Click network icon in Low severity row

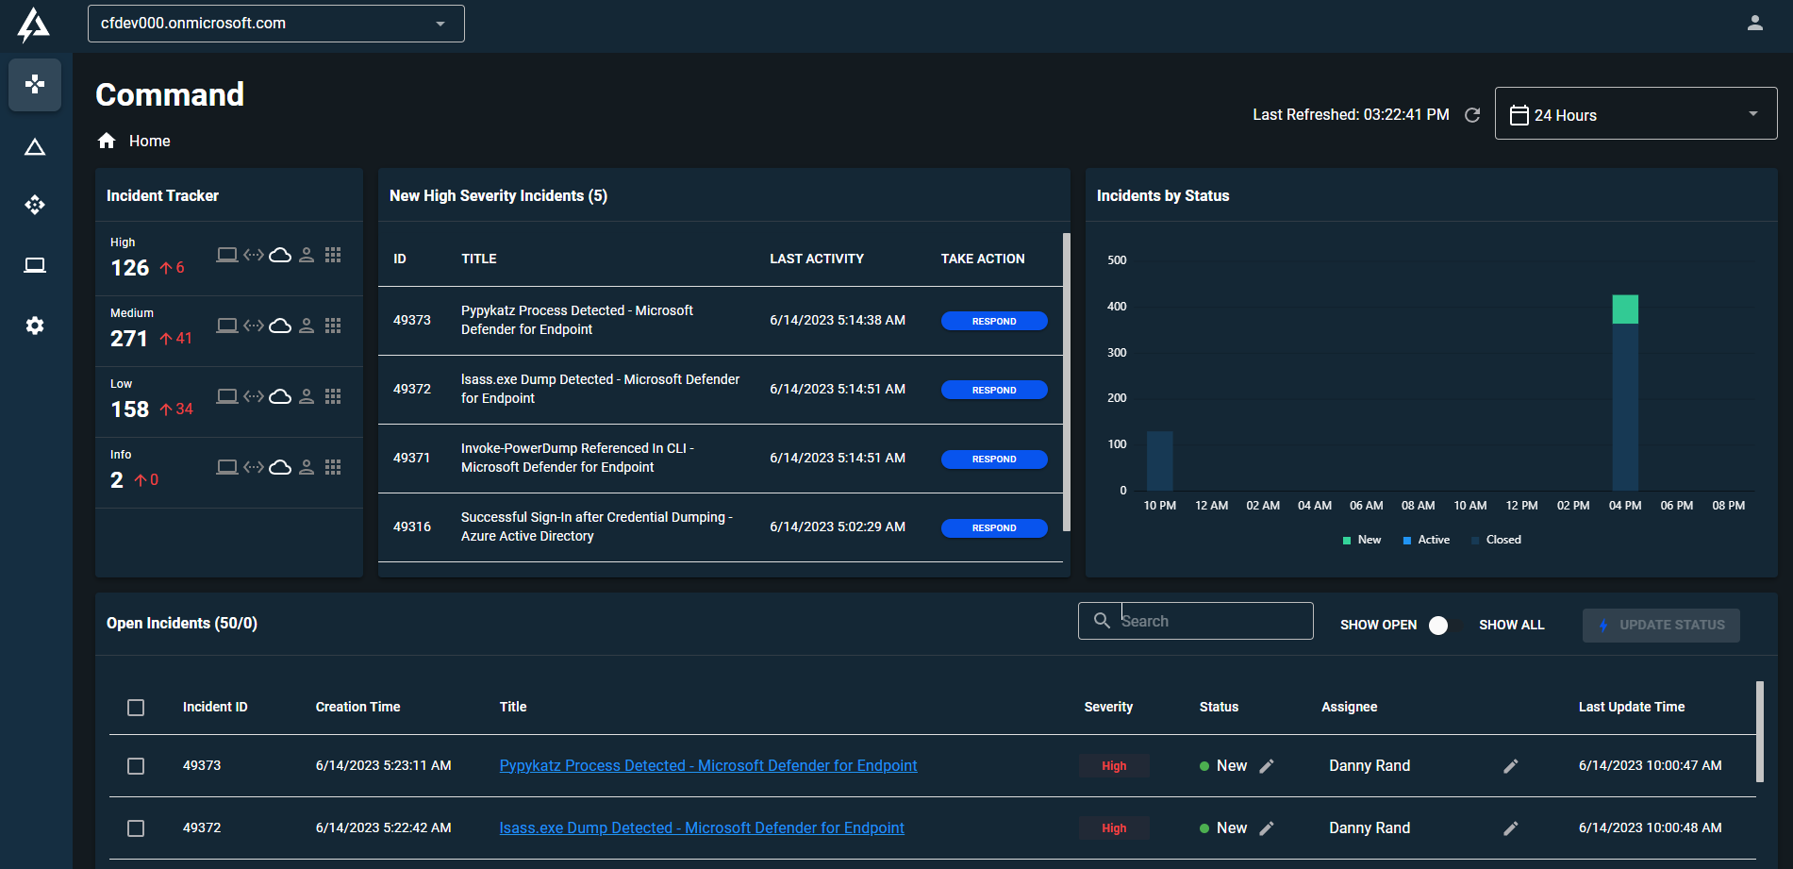click(254, 396)
